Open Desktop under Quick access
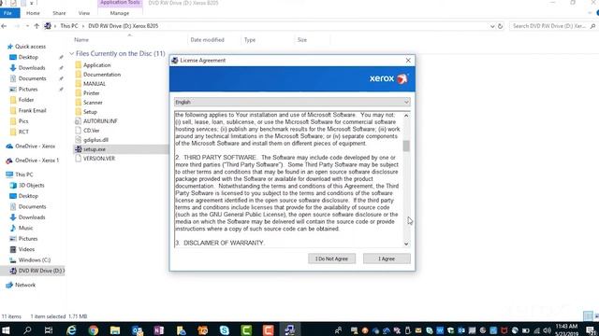Image resolution: width=599 pixels, height=336 pixels. [28, 57]
